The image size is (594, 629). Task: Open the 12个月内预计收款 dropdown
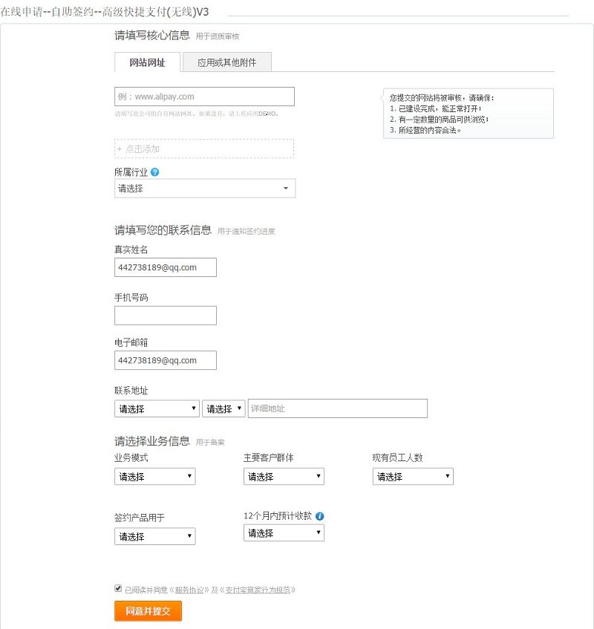(x=284, y=533)
